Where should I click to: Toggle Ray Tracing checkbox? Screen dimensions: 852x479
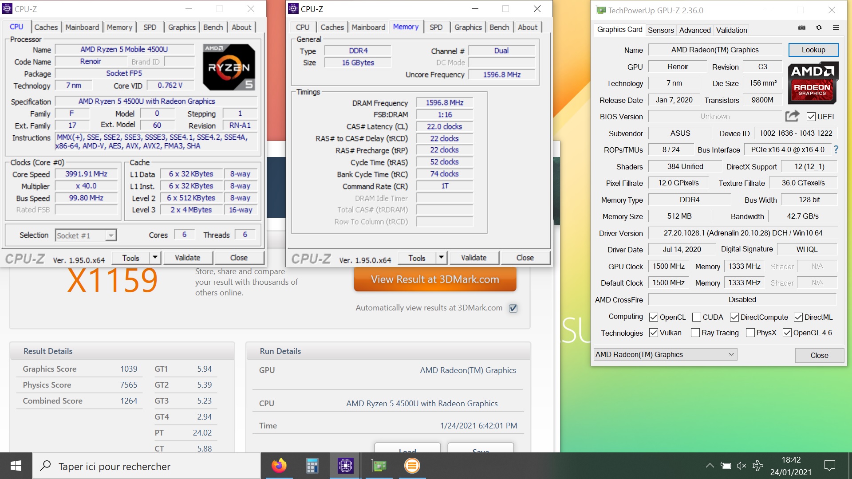pos(695,333)
